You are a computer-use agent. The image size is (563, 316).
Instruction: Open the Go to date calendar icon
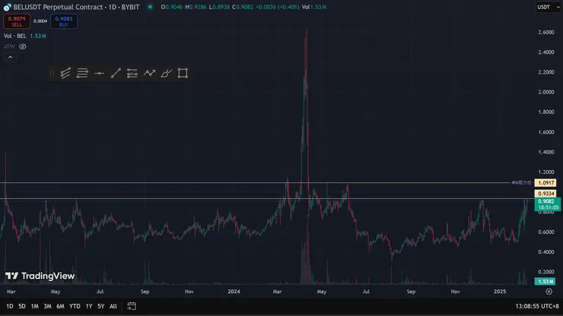click(132, 306)
